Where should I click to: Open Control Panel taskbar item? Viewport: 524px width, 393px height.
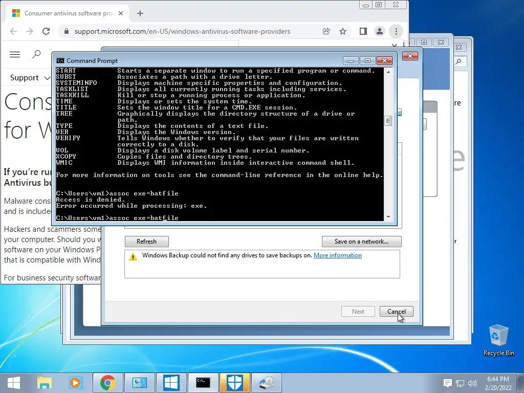(139, 383)
